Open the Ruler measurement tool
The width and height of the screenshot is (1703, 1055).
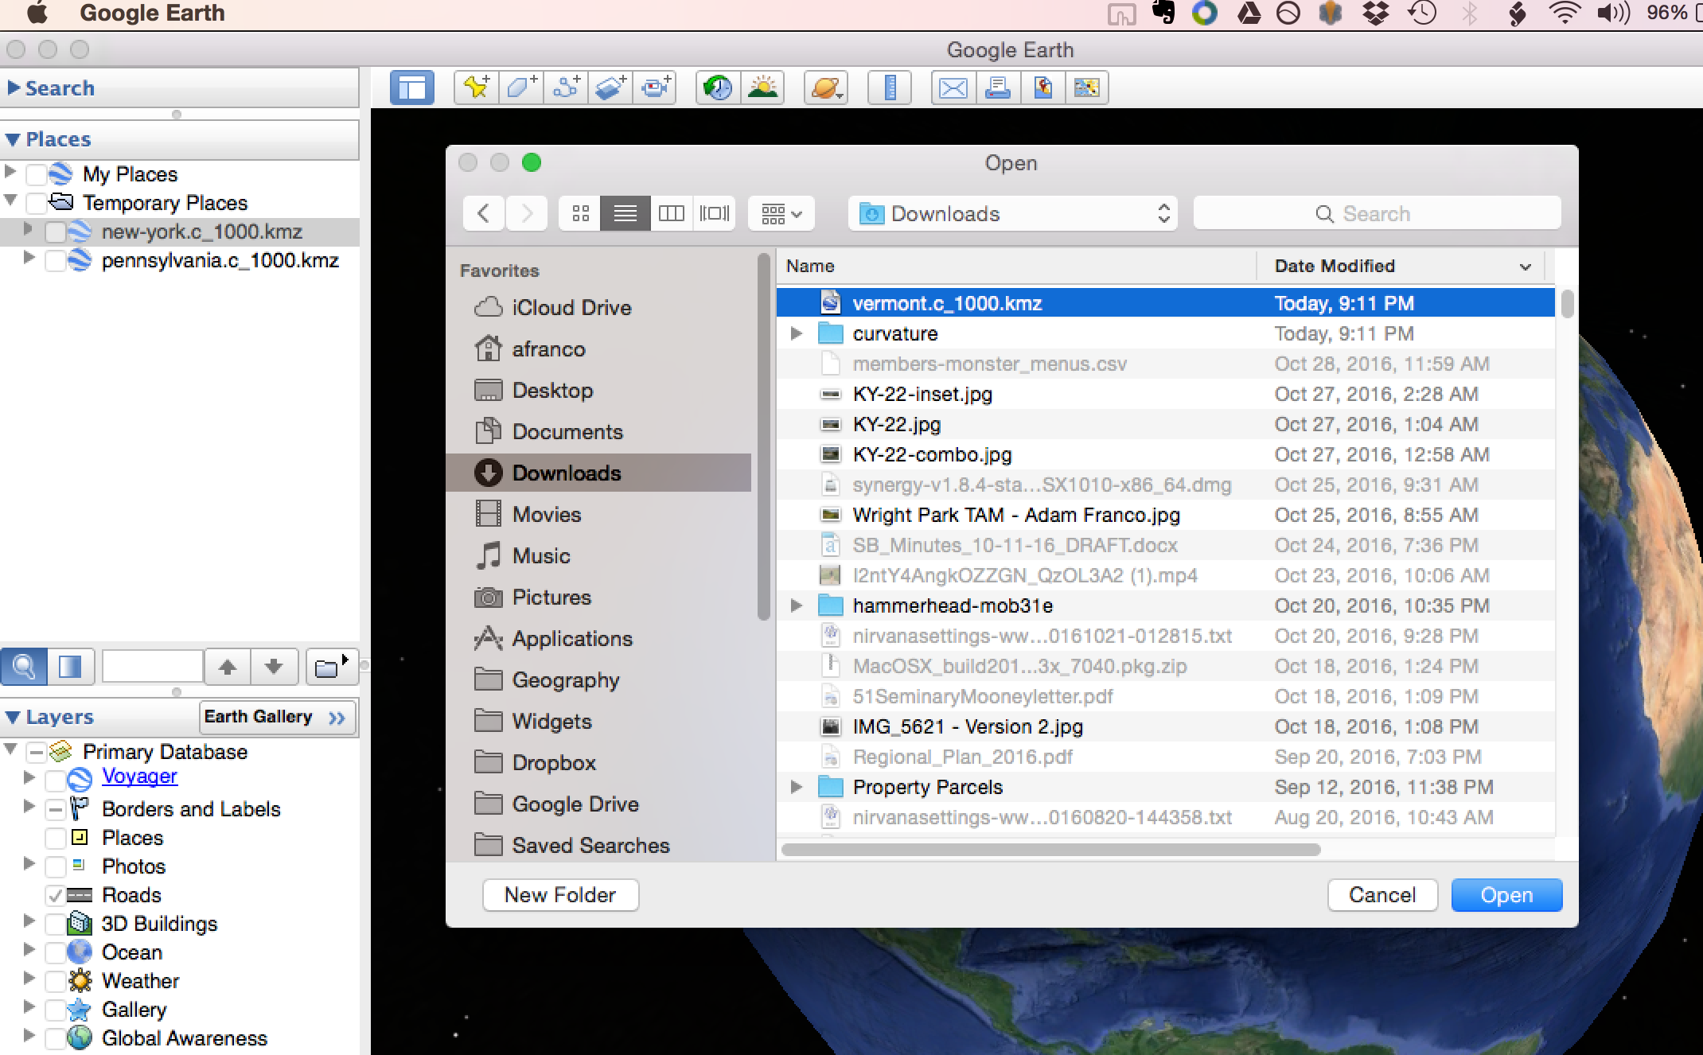(x=889, y=88)
